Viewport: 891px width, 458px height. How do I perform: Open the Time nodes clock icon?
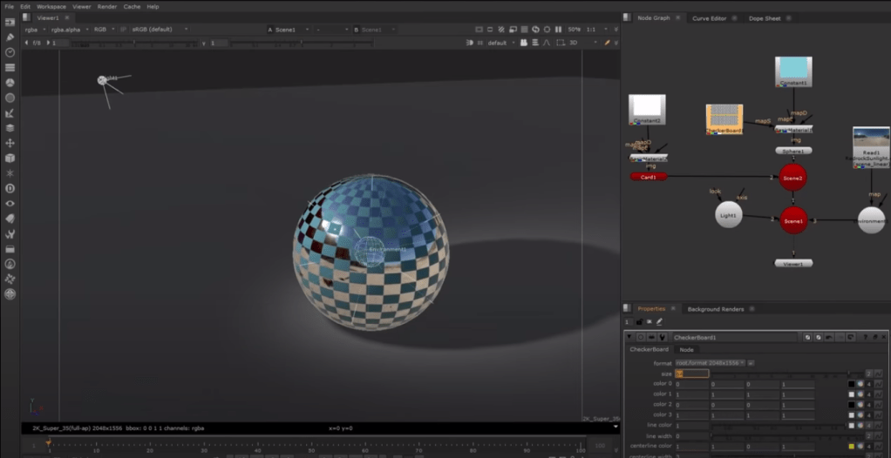coord(10,52)
